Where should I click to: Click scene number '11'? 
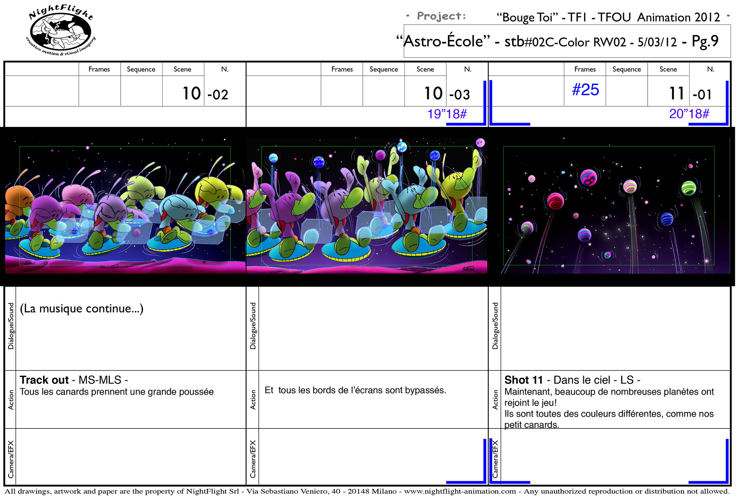click(677, 94)
